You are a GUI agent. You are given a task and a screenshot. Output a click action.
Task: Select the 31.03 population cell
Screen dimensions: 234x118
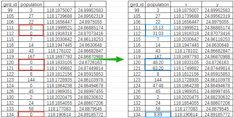pos(158,33)
